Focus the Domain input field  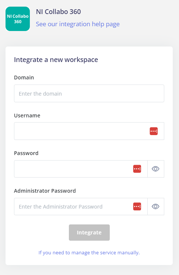pos(89,93)
